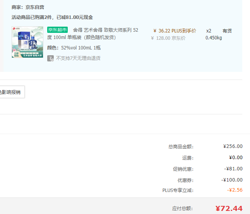Viewport: 250px width, 214px height.
Task: Select the quantity x2 text
Action: pyautogui.click(x=209, y=31)
